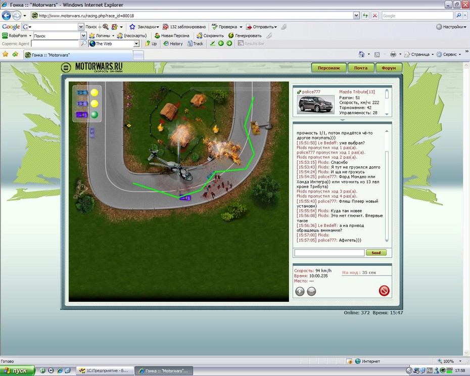Click the Copernic Agent search magnifier icon
The height and width of the screenshot is (376, 470).
click(83, 43)
